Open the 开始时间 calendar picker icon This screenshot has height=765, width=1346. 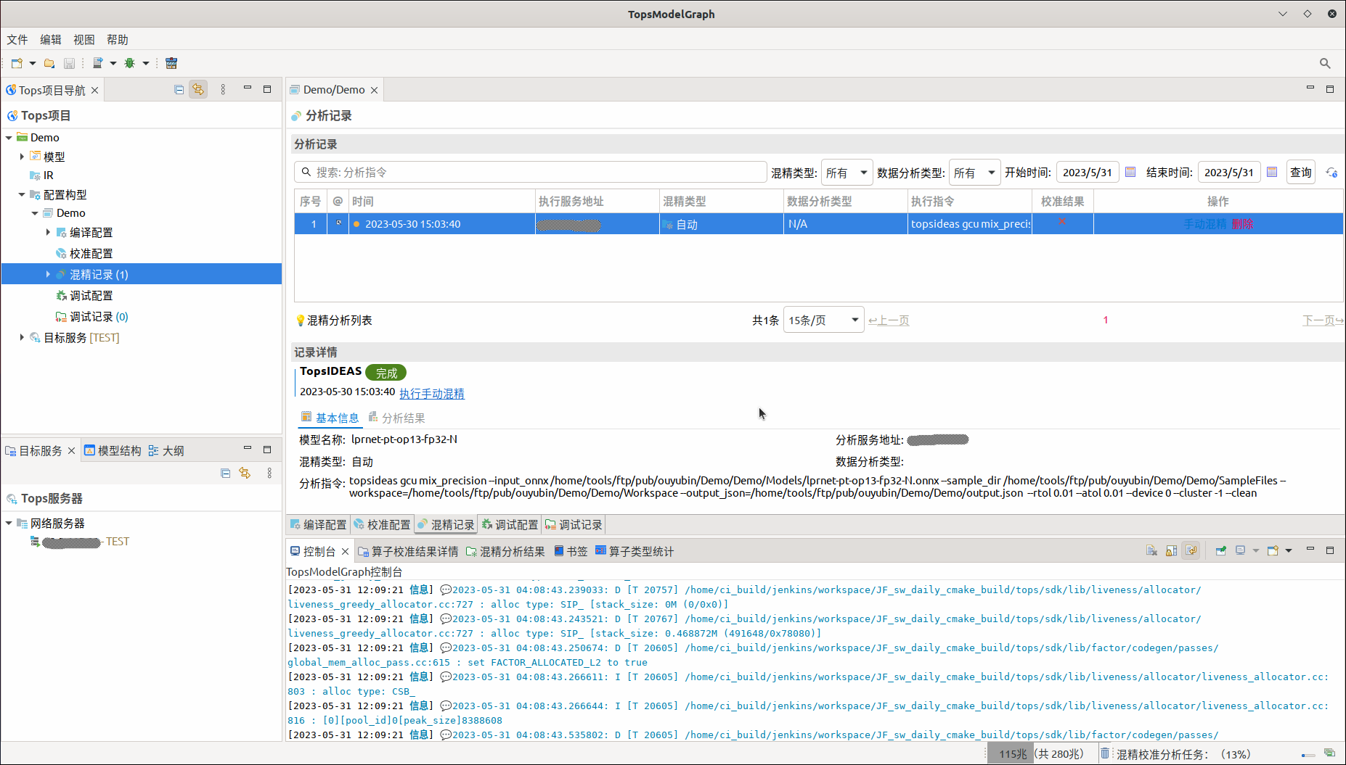(1130, 172)
